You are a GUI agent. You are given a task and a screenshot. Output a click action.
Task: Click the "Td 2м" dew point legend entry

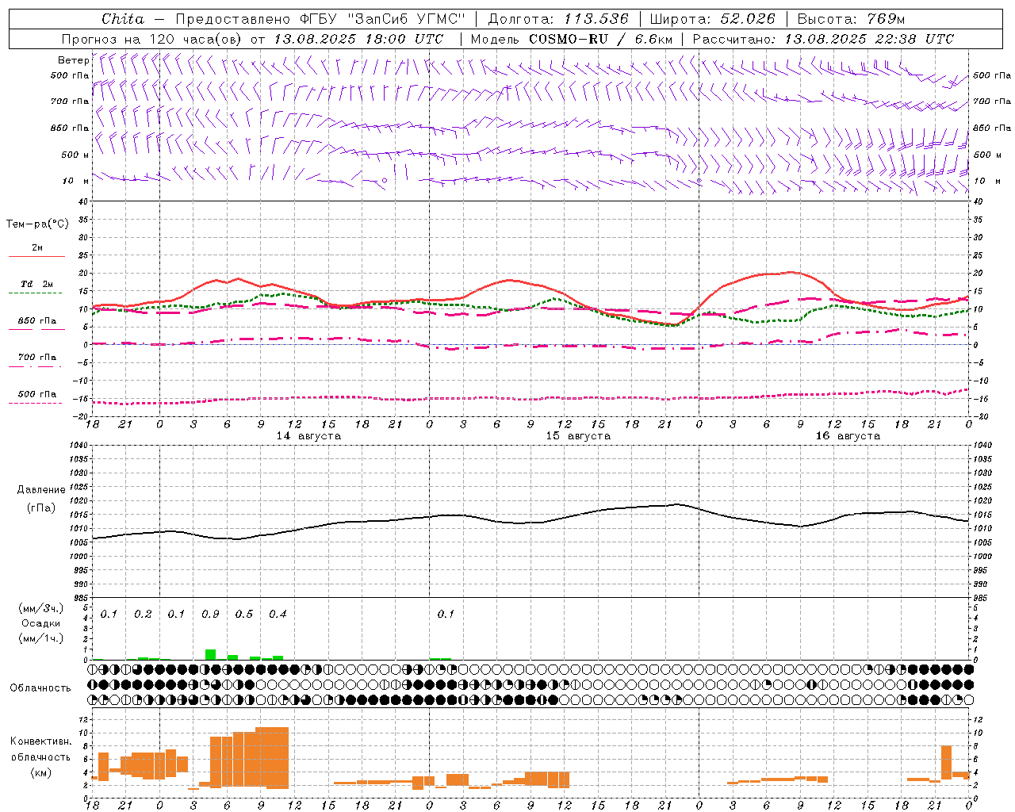(x=36, y=284)
